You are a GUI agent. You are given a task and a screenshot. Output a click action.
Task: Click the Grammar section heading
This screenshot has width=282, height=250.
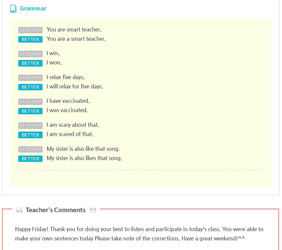(33, 8)
